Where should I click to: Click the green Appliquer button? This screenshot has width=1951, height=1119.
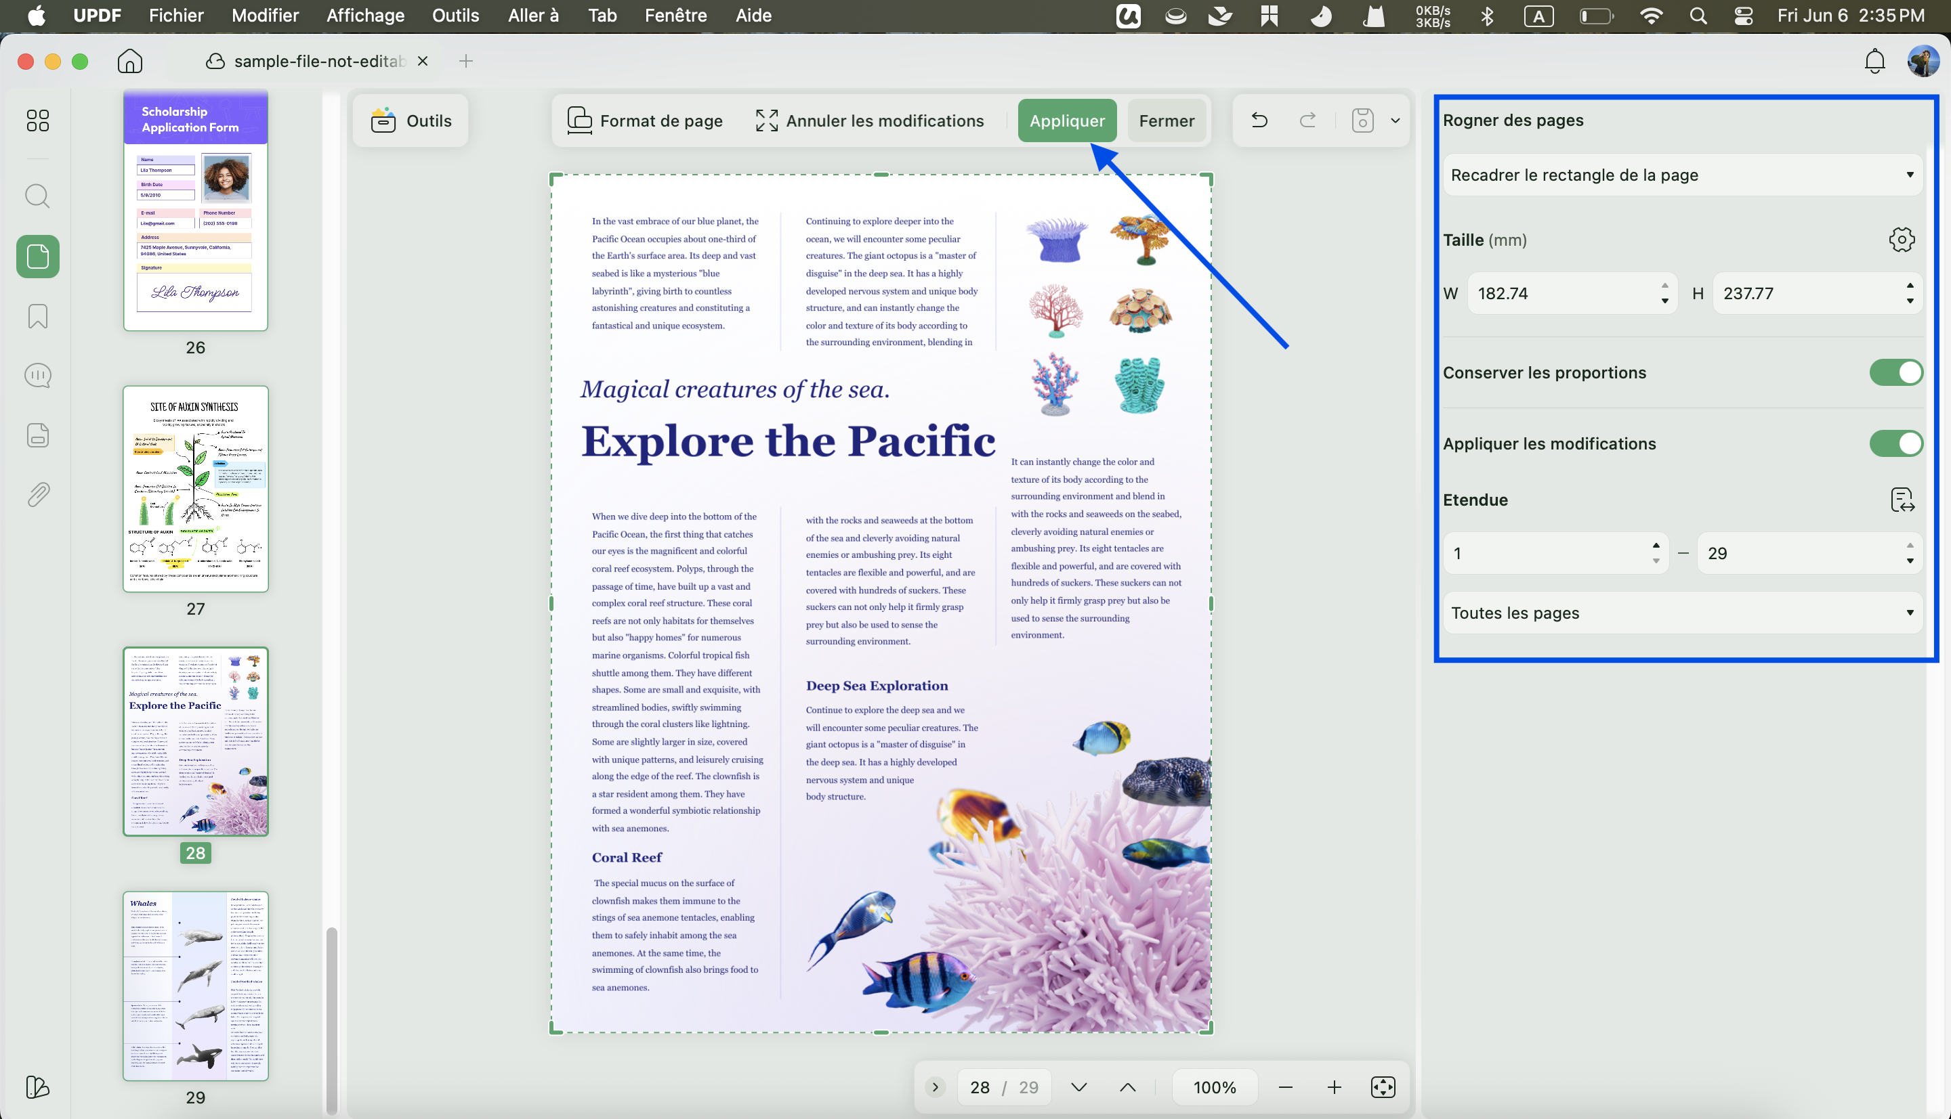[1067, 120]
